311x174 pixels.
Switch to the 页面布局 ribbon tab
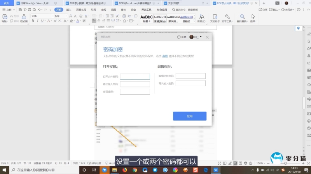tap(81, 9)
